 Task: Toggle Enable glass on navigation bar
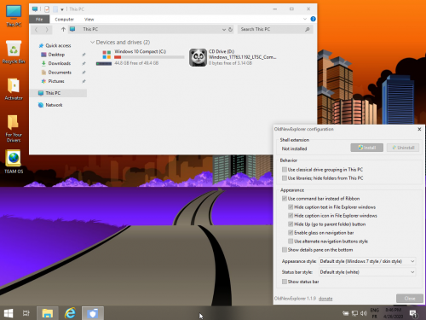(x=291, y=233)
